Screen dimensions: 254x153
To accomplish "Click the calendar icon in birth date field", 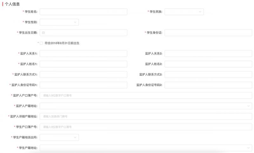I will [43, 33].
